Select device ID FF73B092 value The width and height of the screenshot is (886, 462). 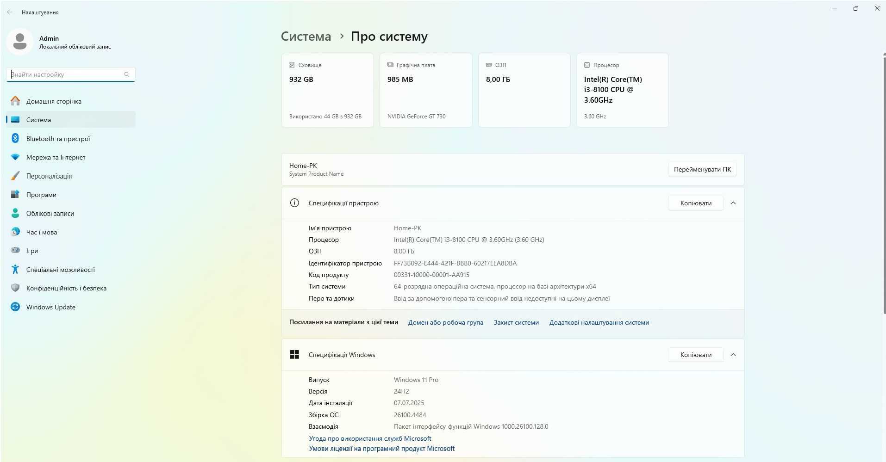[x=455, y=263]
